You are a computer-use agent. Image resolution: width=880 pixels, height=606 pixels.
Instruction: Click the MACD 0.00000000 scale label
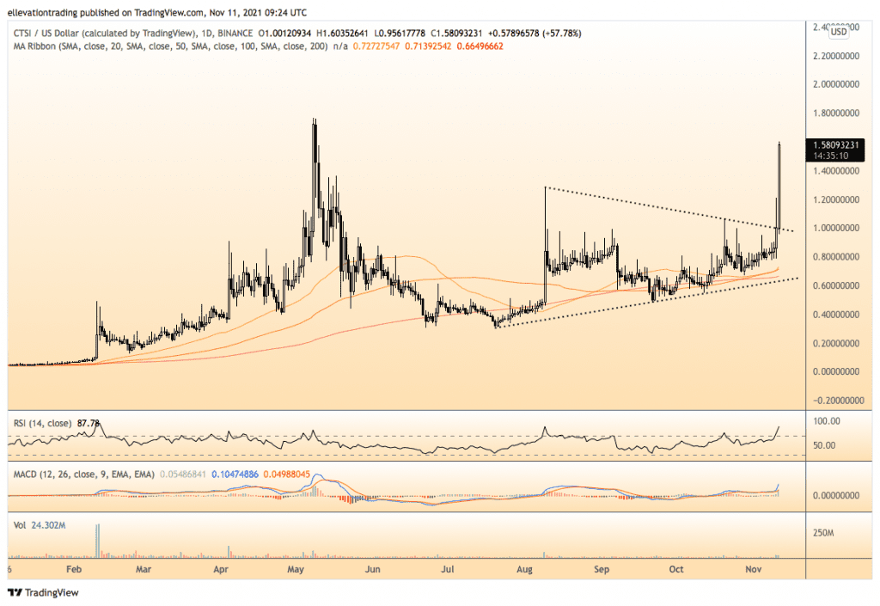(x=835, y=495)
